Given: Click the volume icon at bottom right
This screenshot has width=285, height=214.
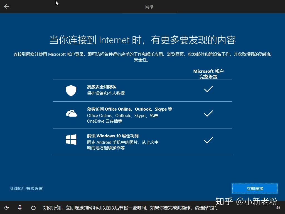Looking at the screenshot, I should [278, 208].
